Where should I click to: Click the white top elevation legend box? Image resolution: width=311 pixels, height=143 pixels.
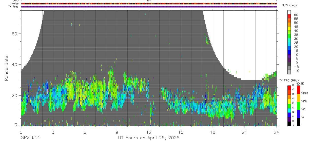(x=289, y=12)
